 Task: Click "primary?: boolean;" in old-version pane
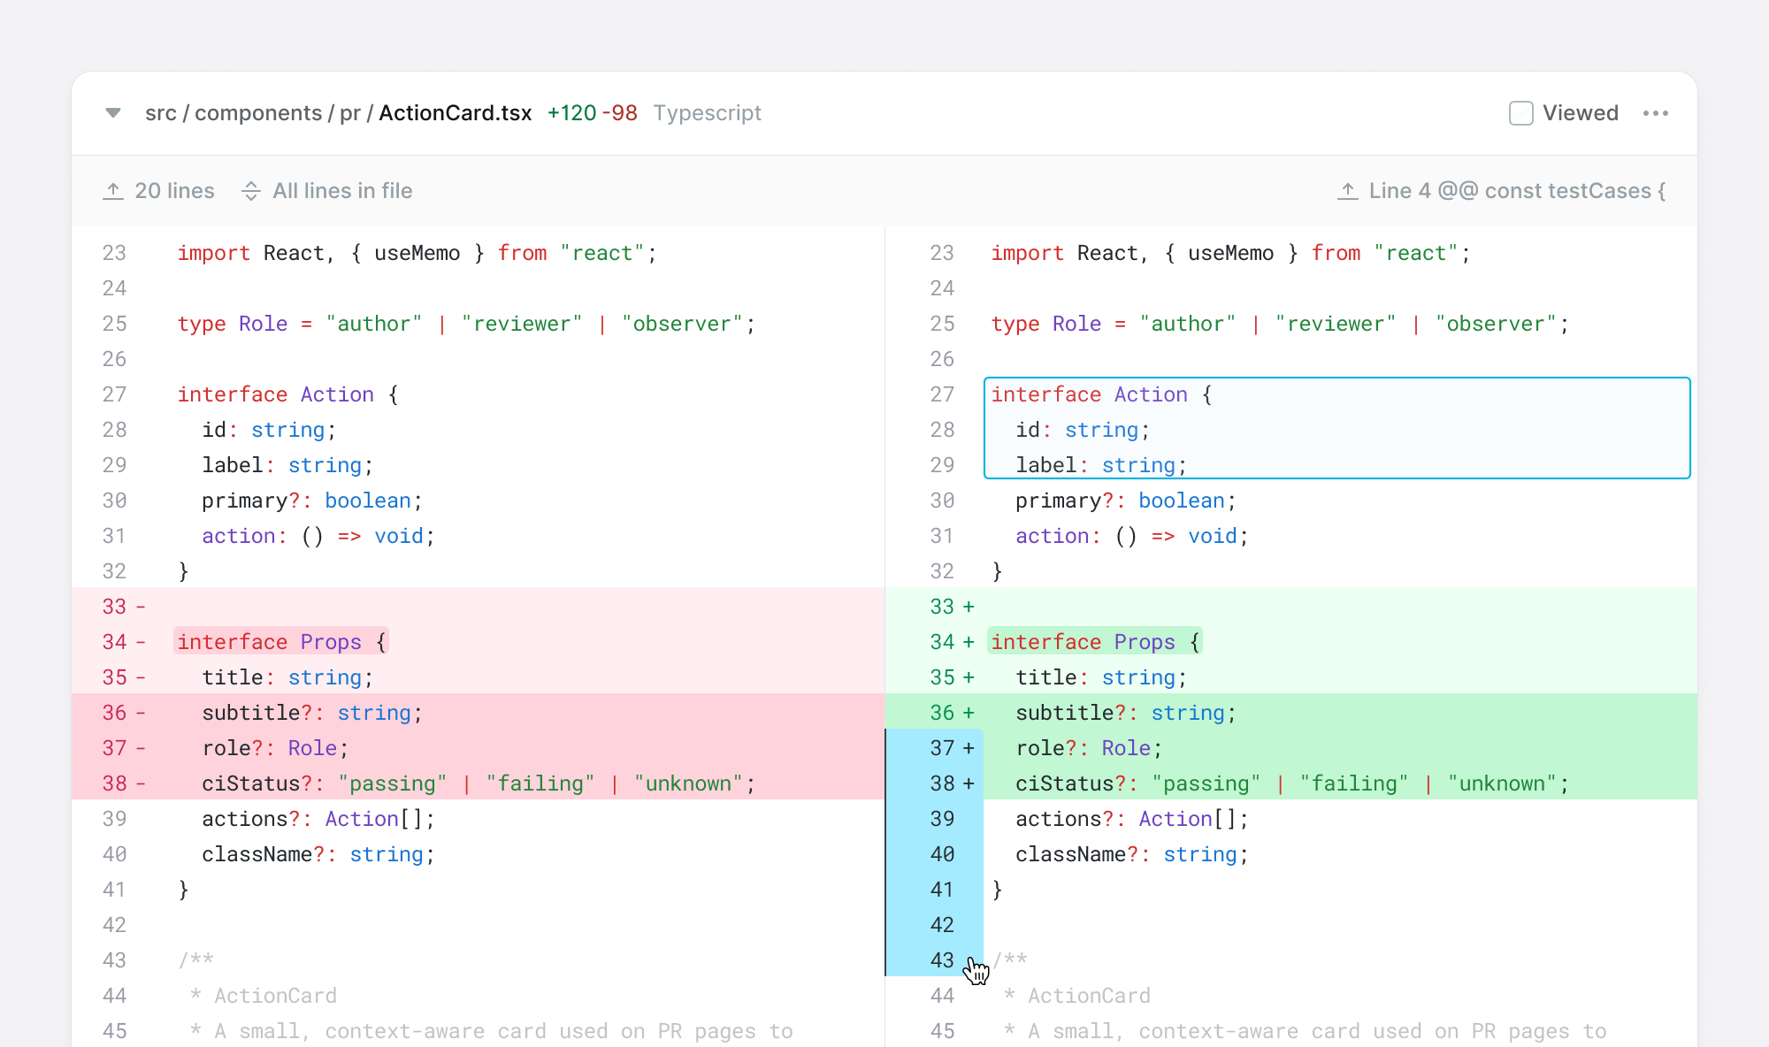tap(312, 501)
